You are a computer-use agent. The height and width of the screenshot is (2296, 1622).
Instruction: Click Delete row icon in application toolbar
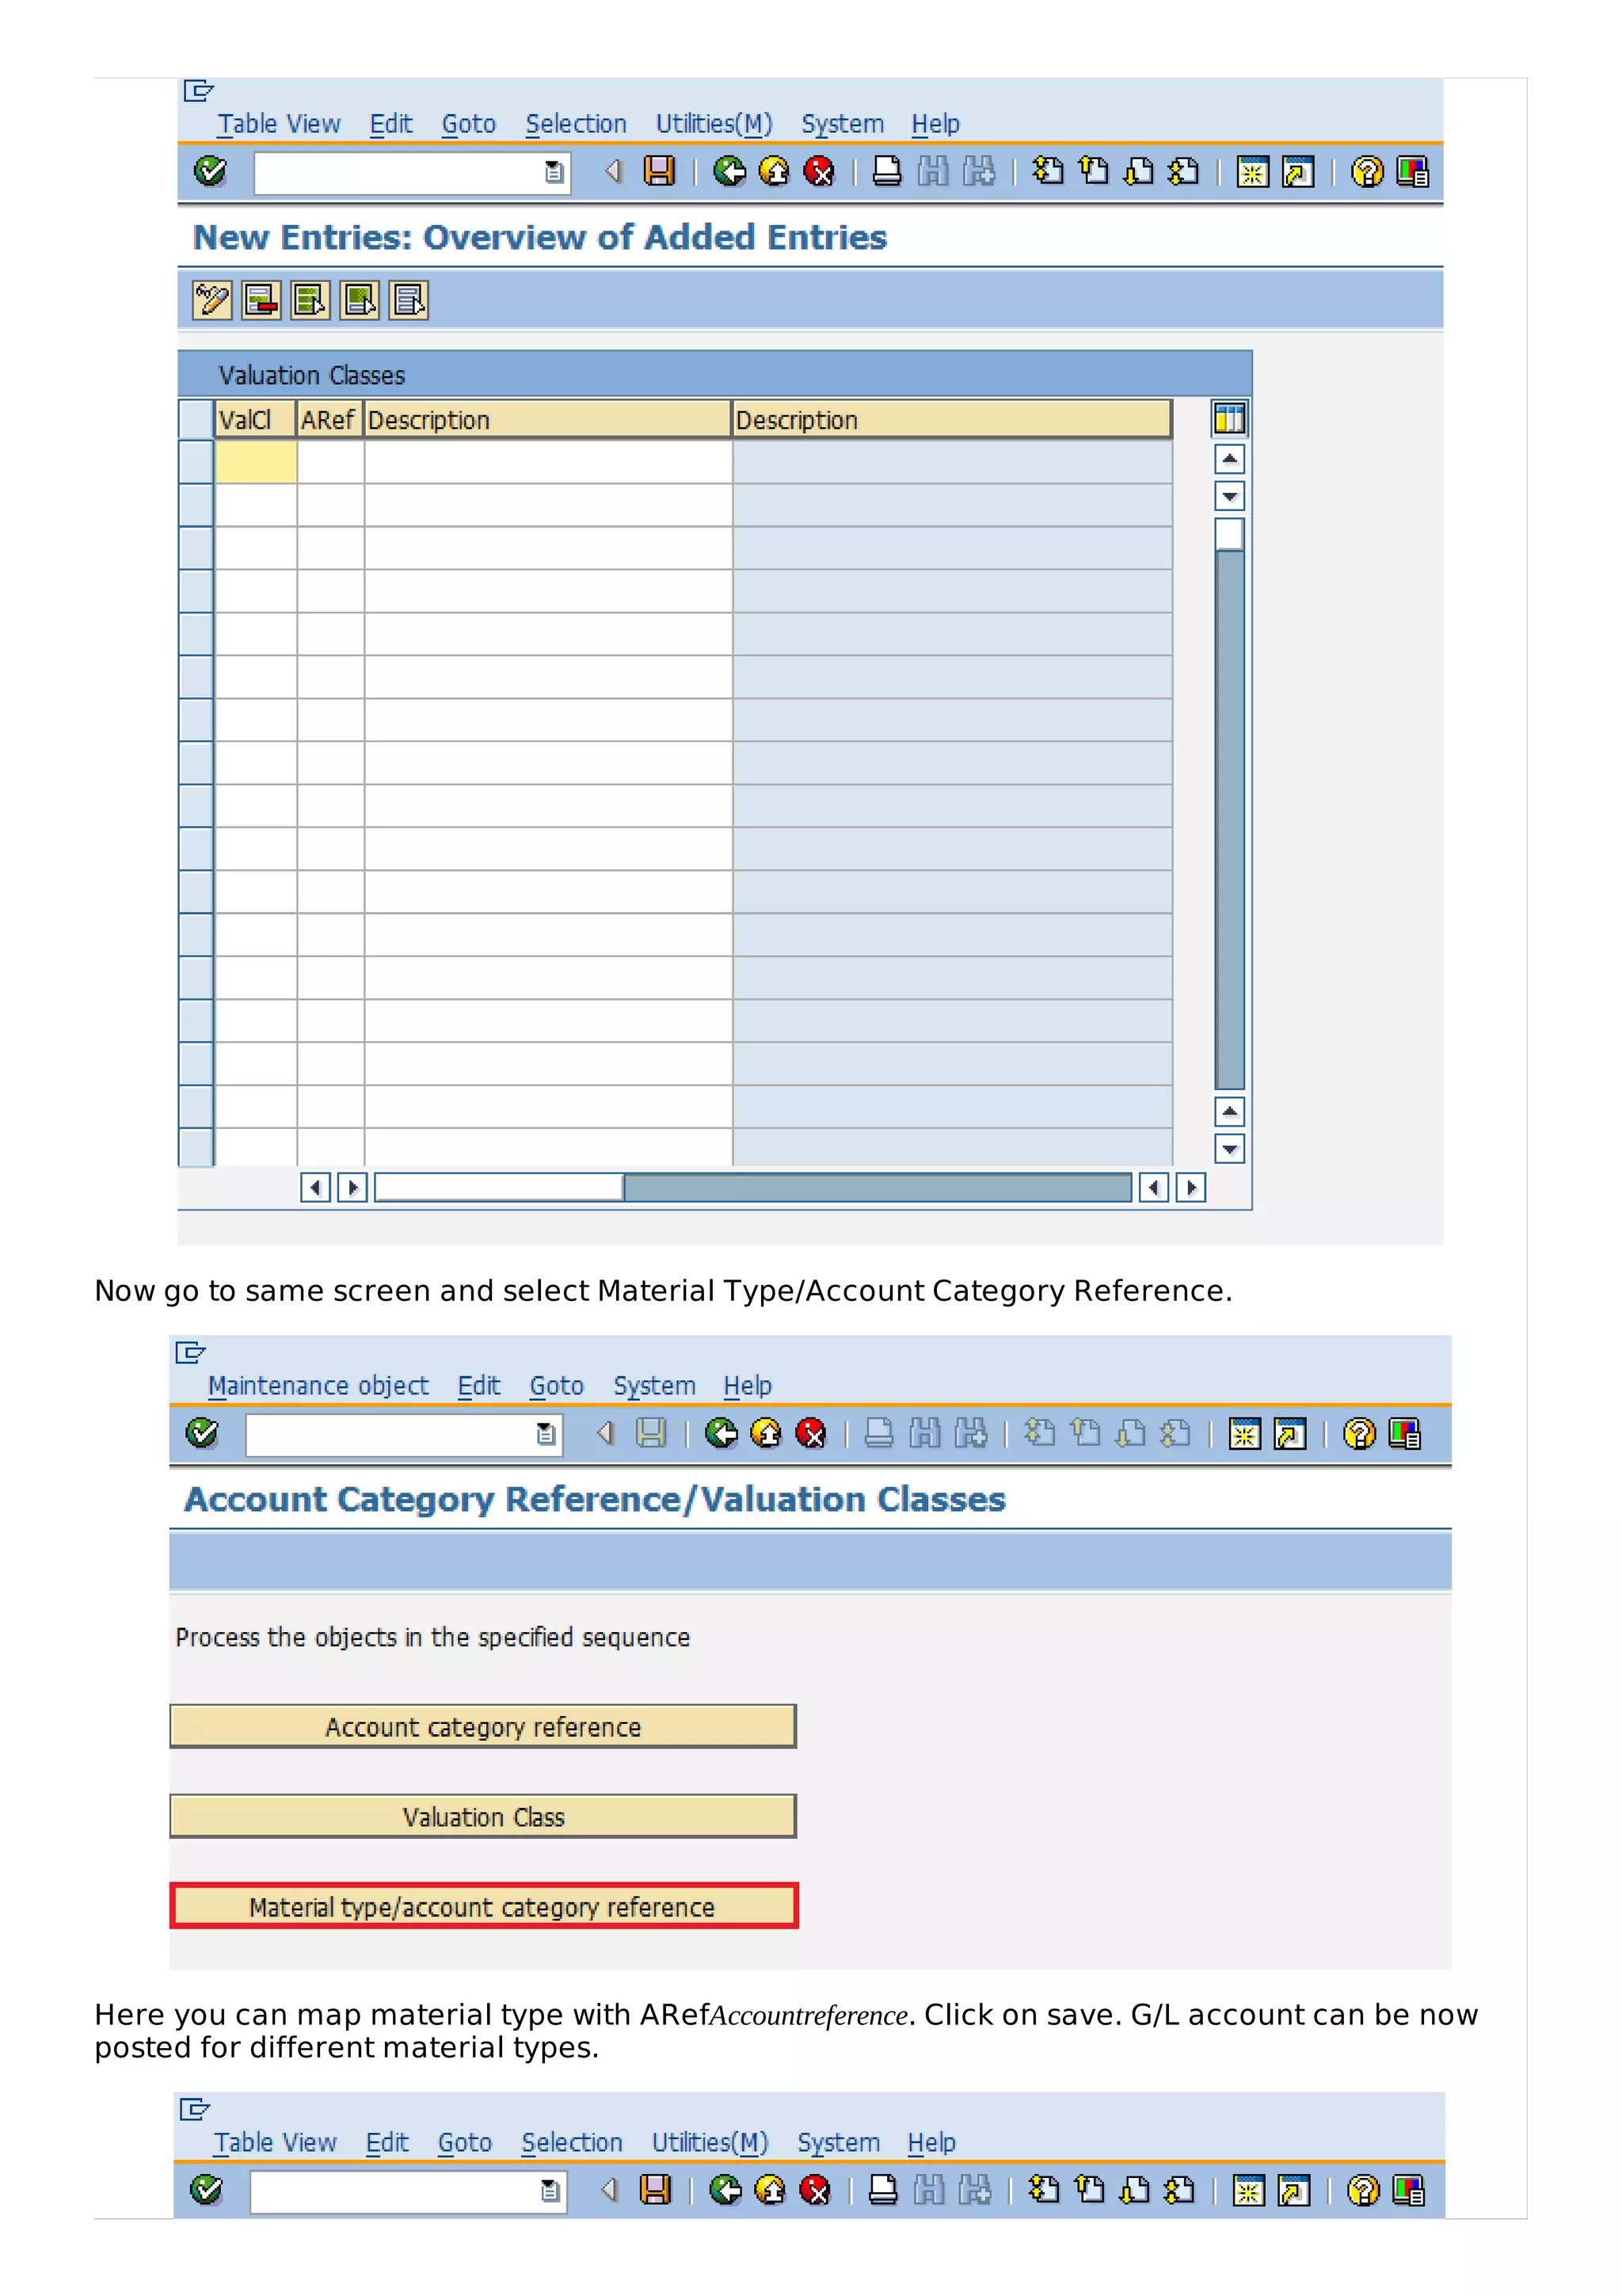[261, 300]
